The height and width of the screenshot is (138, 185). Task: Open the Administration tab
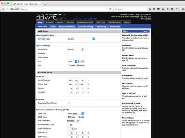click(x=114, y=22)
